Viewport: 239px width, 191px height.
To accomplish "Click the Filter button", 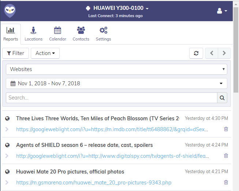I will (15, 53).
